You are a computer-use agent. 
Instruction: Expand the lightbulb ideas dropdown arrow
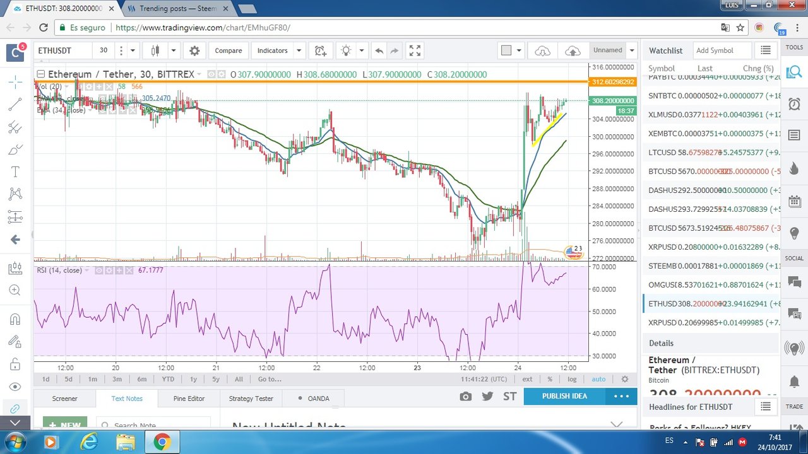[x=362, y=50]
